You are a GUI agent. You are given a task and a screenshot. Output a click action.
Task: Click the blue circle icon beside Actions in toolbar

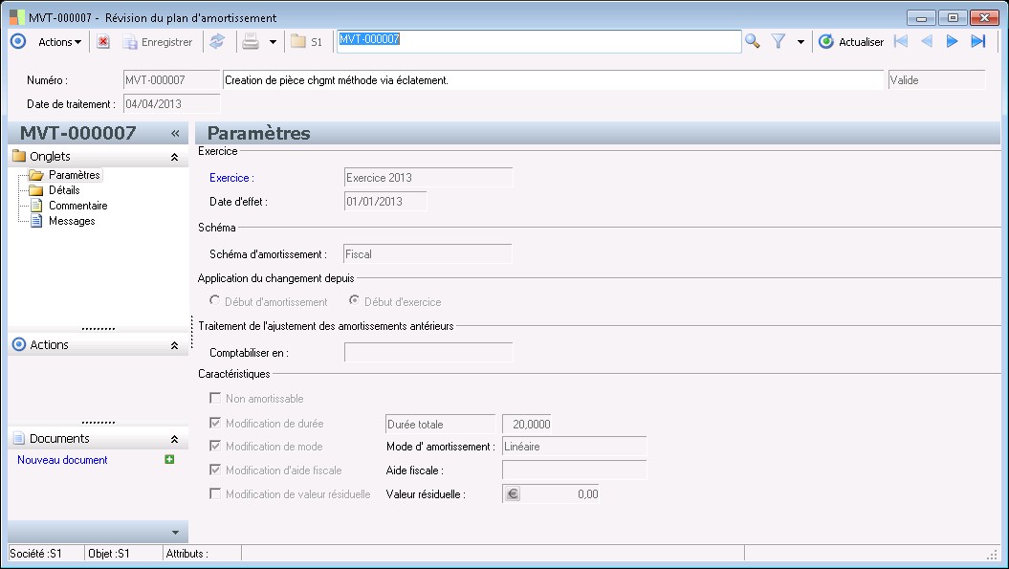coord(18,42)
